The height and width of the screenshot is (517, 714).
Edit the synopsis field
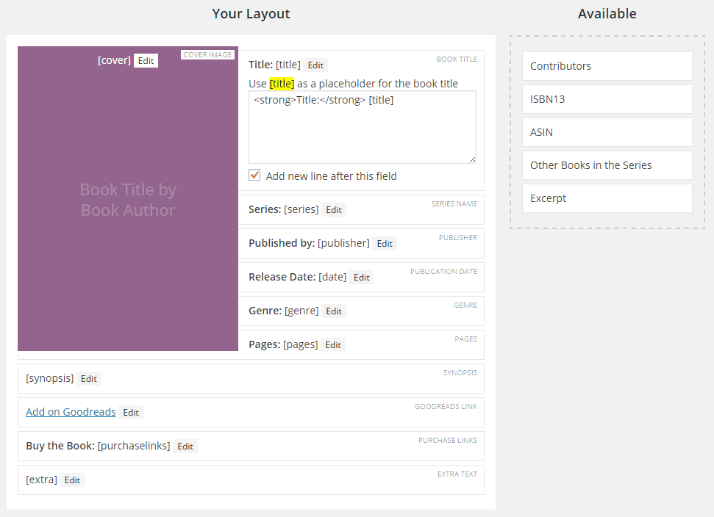click(x=88, y=378)
